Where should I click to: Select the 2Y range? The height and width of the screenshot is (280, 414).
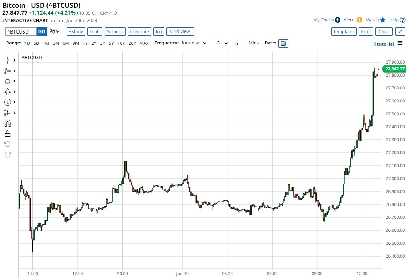pos(94,43)
